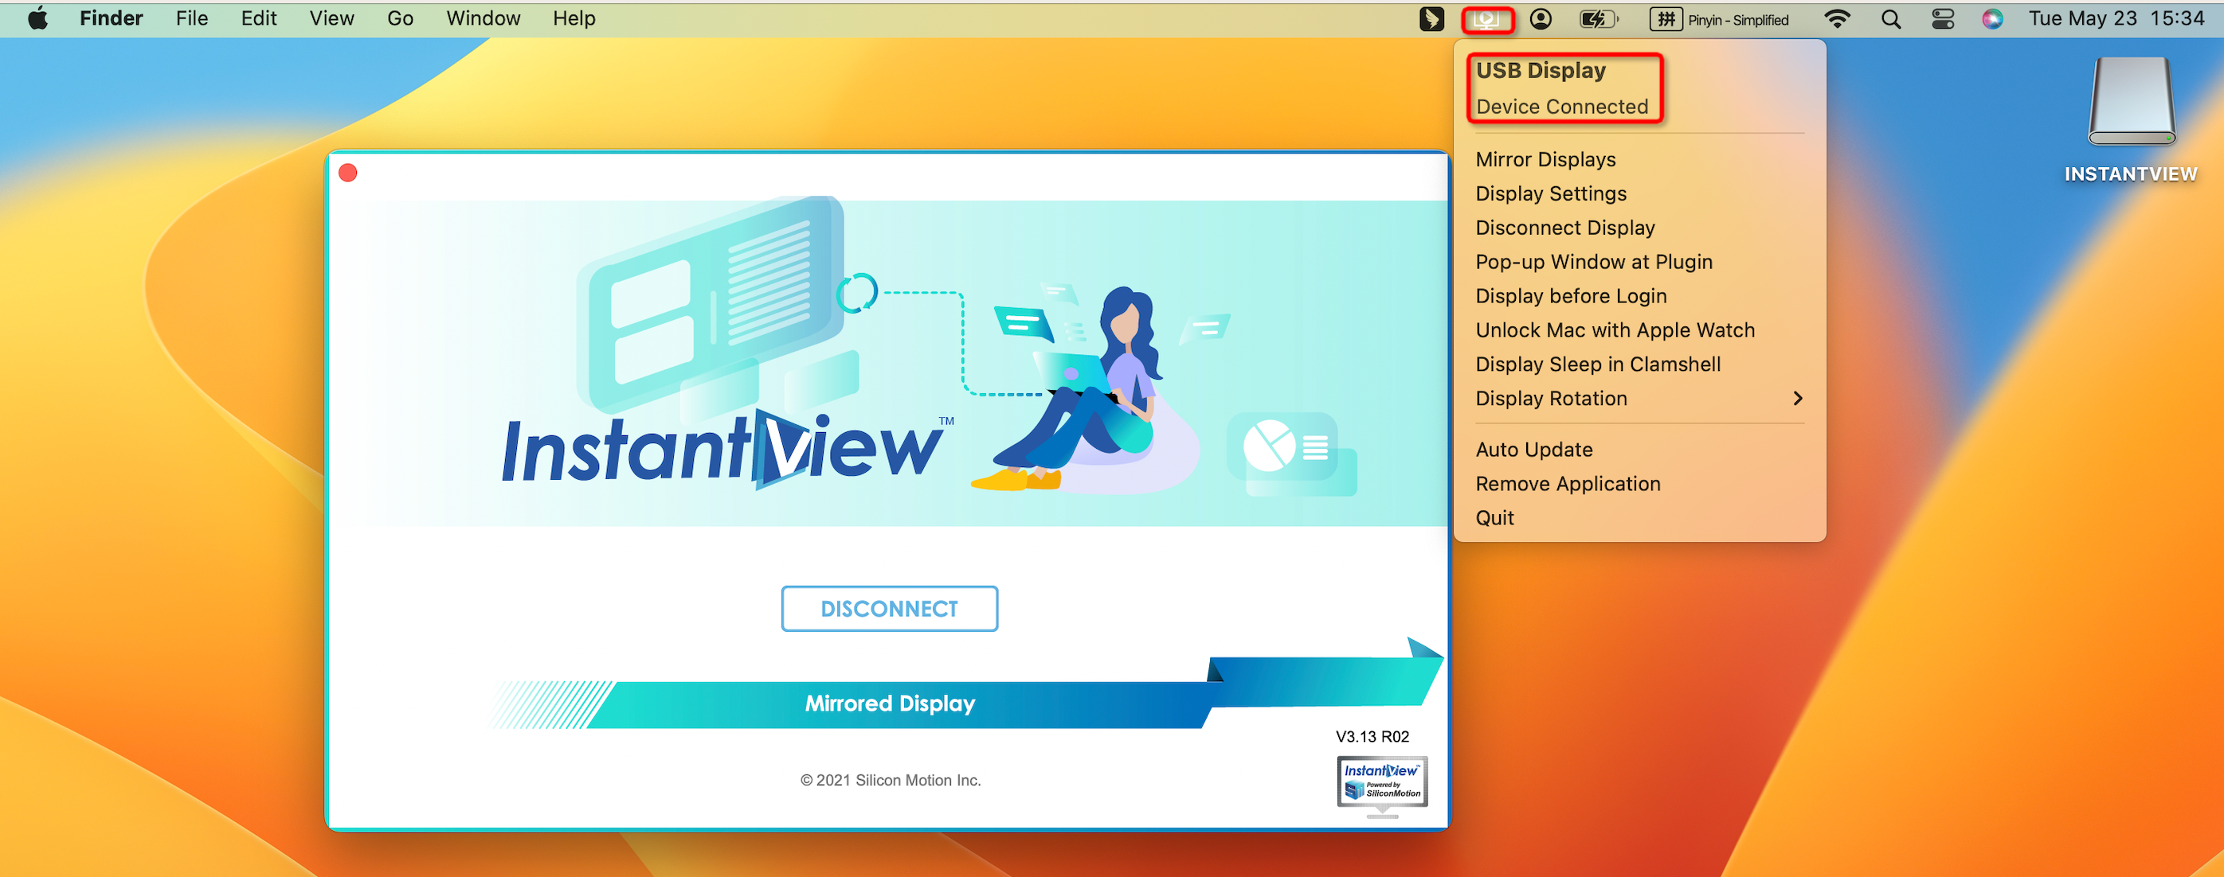Click the USB Display menu header
This screenshot has height=877, width=2224.
pos(1541,71)
